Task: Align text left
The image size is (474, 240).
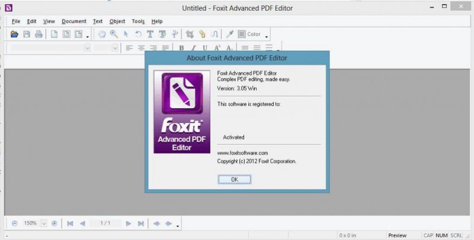Action: [129, 48]
